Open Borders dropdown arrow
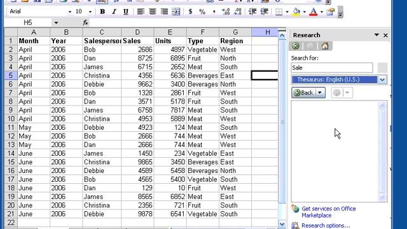This screenshot has height=229, width=407. pyautogui.click(x=287, y=11)
